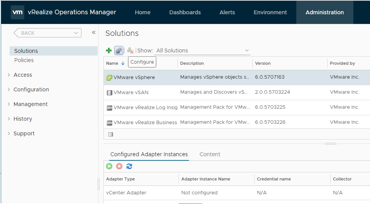Screen dimensions: 370x204
Task: Expand the Configuration section
Action: 9,89
